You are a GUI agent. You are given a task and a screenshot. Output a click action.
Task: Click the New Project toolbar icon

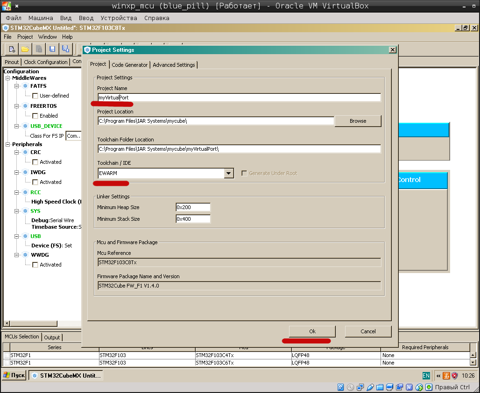tap(12, 49)
